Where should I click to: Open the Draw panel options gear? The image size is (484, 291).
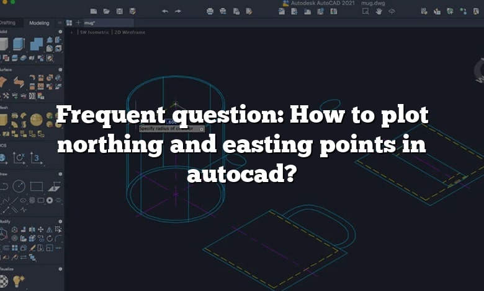(60, 174)
